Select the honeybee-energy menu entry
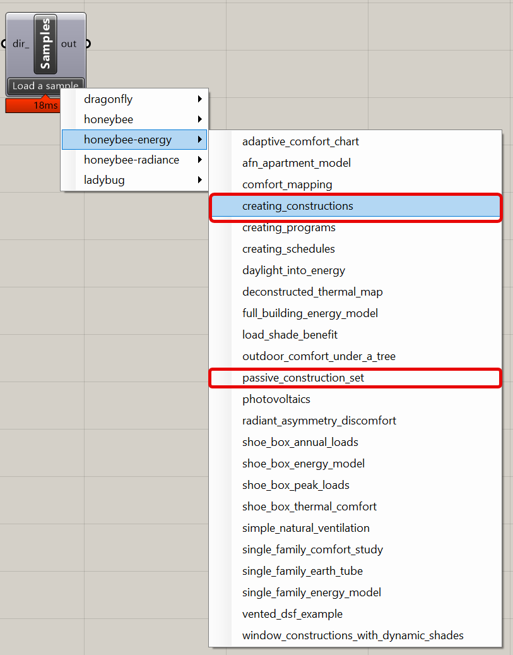The width and height of the screenshot is (513, 655). [134, 140]
